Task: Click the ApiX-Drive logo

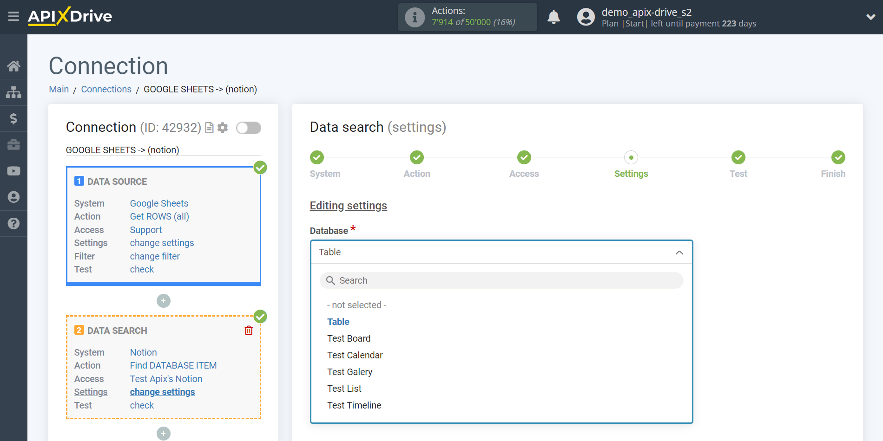Action: point(70,16)
